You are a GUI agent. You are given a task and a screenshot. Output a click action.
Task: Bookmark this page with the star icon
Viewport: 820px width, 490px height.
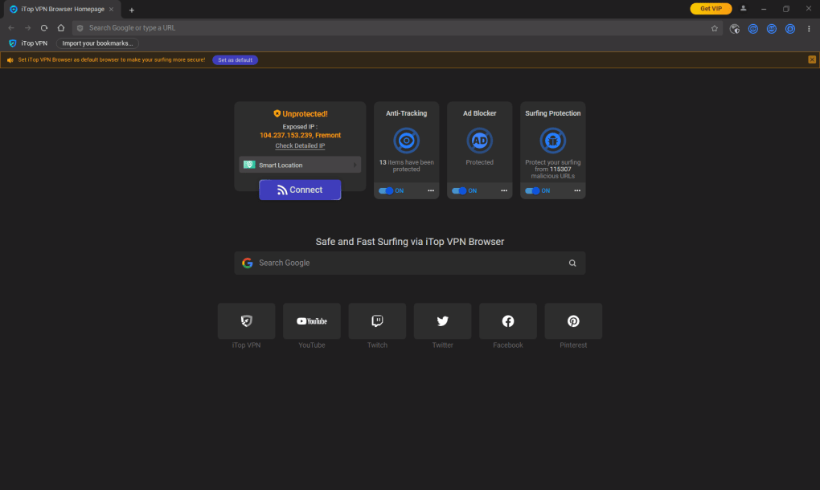(x=715, y=29)
